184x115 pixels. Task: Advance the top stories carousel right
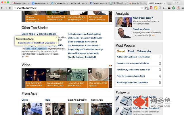(x=110, y=12)
